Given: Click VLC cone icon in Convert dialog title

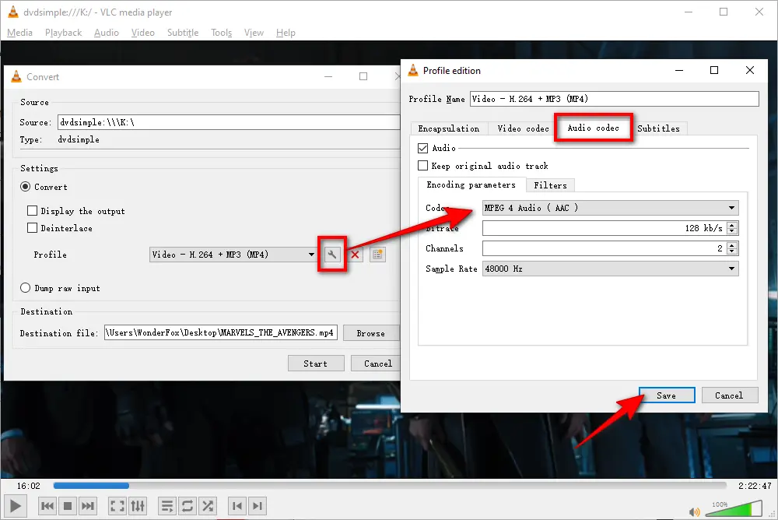Looking at the screenshot, I should coord(16,76).
